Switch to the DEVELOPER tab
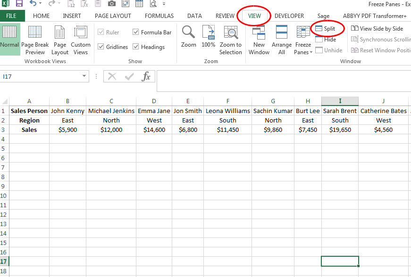 click(x=289, y=16)
